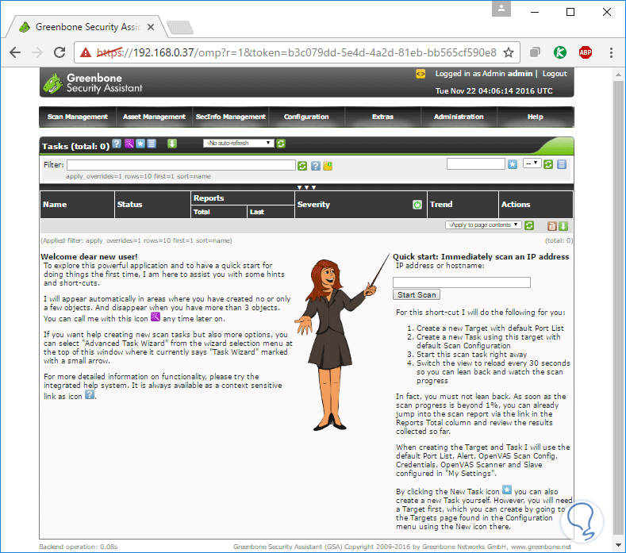The image size is (626, 553).
Task: Open SecInfo Management menu
Action: click(x=230, y=117)
